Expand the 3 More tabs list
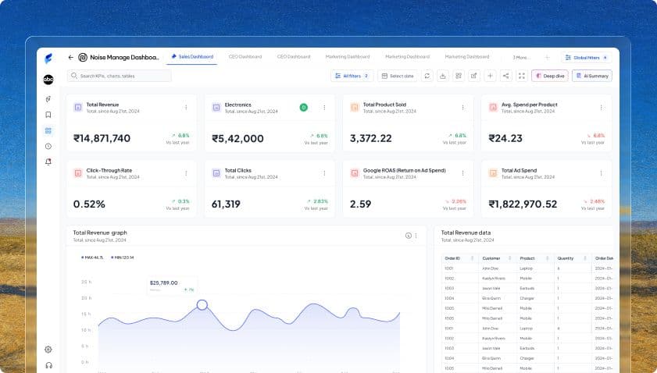Viewport: 657px width, 373px height. [521, 57]
